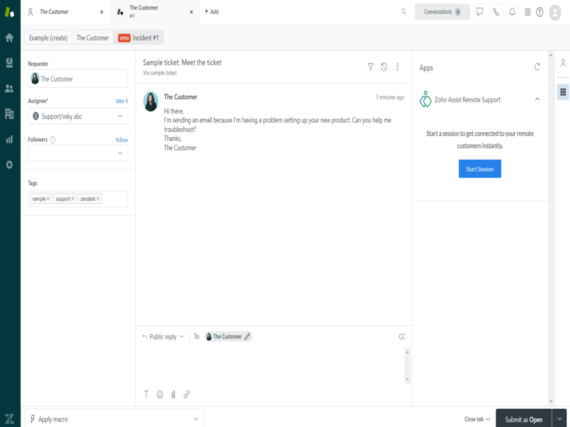
Task: Attach a file with paperclip icon
Action: tap(173, 394)
